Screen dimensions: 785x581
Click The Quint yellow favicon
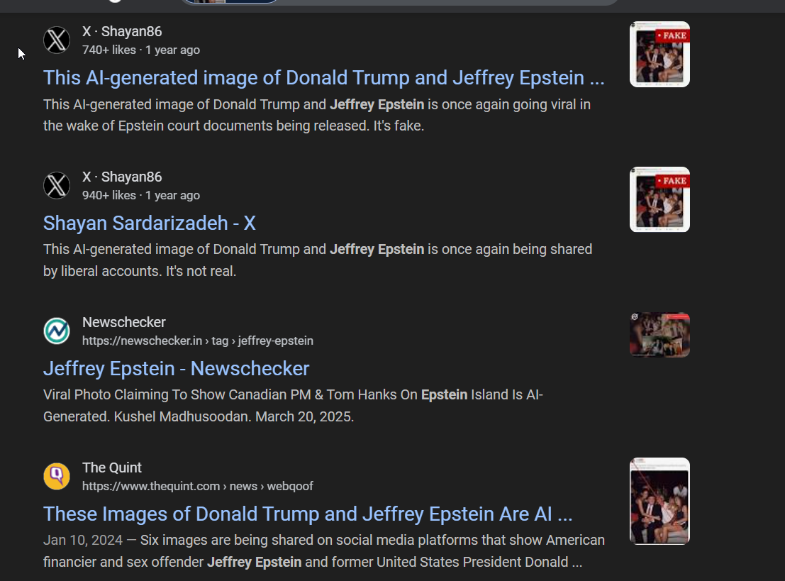(57, 476)
